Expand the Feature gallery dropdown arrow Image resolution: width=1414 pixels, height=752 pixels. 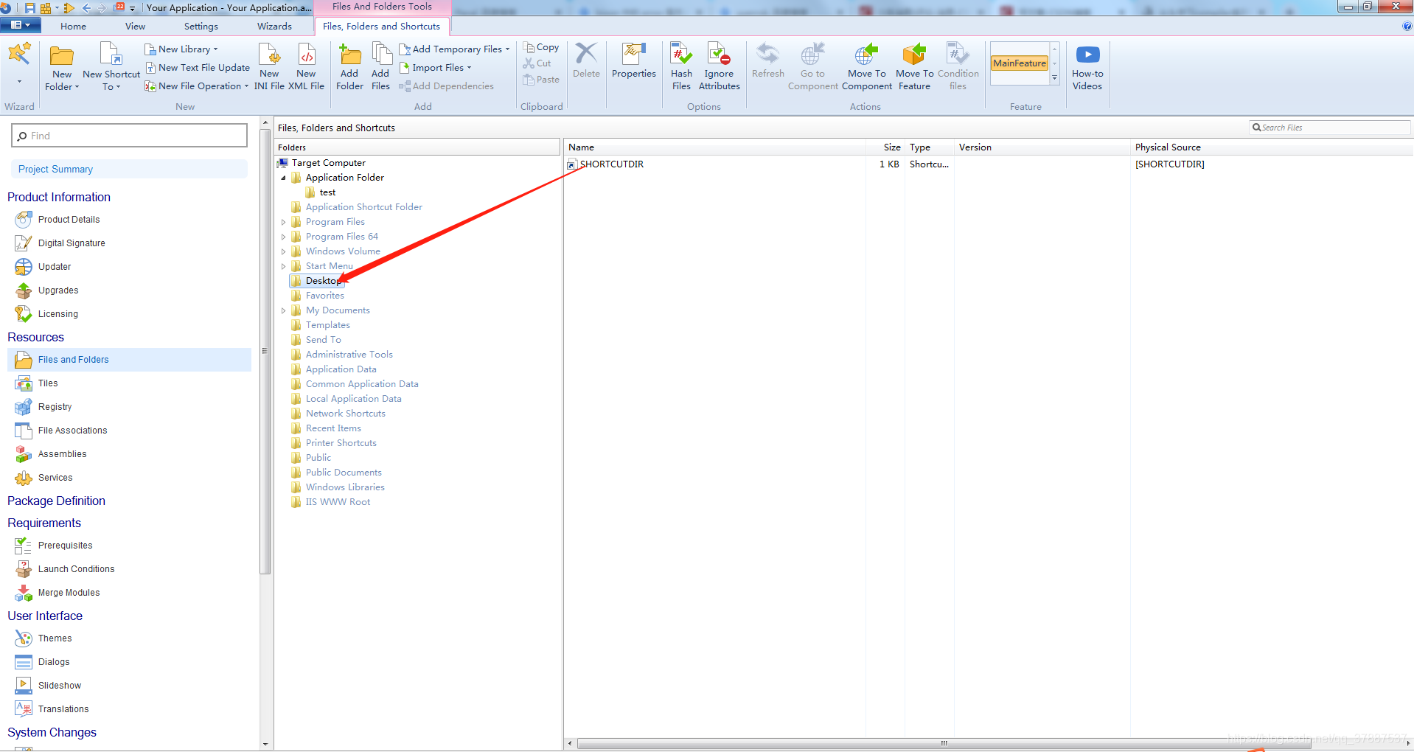(x=1054, y=78)
